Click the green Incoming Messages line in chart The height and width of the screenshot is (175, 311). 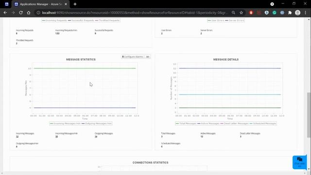click(x=85, y=68)
